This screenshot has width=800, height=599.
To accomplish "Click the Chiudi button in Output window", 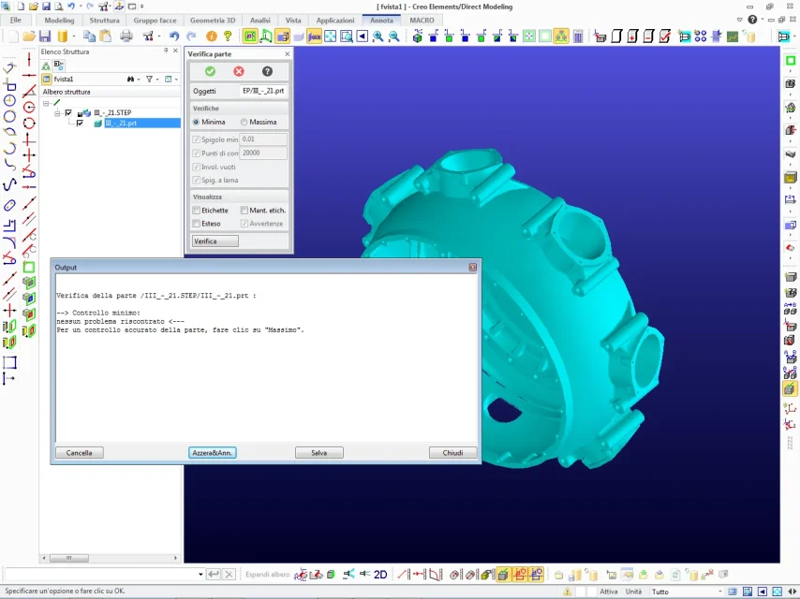I will 452,453.
